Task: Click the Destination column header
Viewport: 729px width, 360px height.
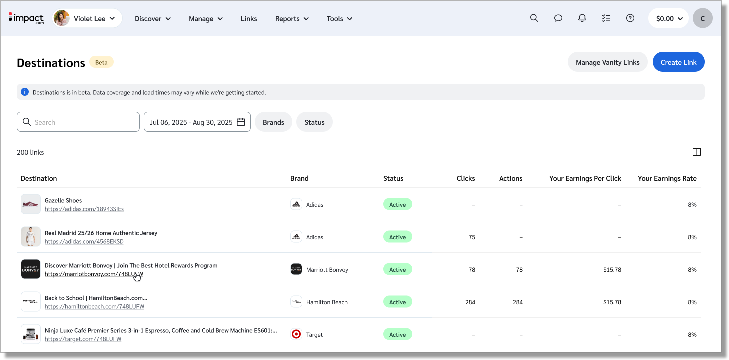Action: pos(39,178)
